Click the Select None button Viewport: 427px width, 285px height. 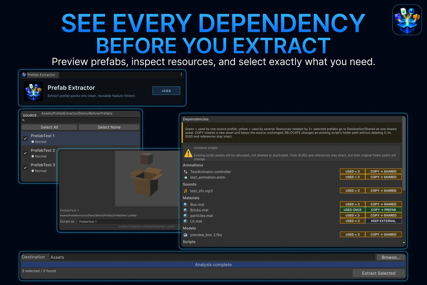pyautogui.click(x=109, y=127)
